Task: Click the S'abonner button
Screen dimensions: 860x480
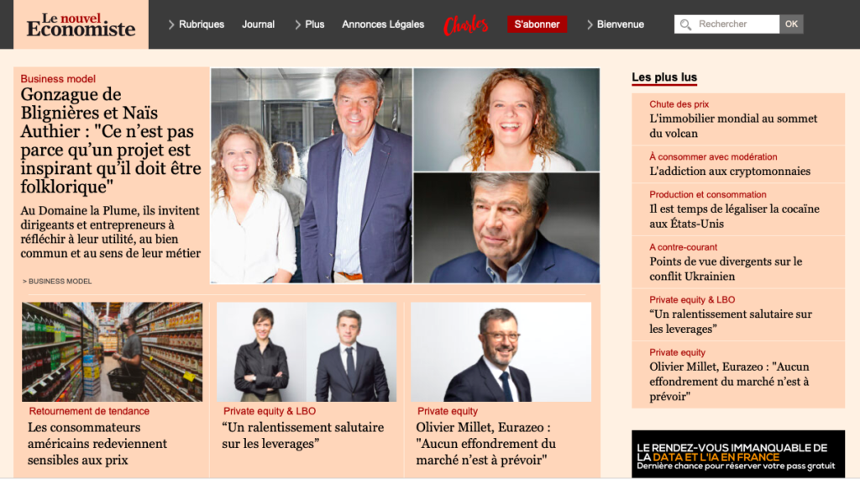Action: [x=537, y=24]
